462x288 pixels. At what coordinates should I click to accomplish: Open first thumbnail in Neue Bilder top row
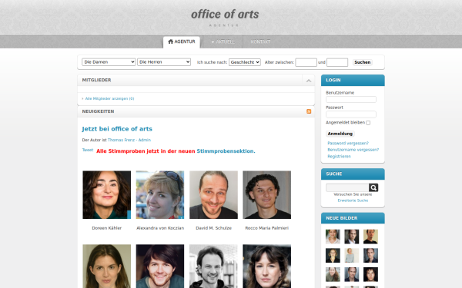tap(333, 237)
